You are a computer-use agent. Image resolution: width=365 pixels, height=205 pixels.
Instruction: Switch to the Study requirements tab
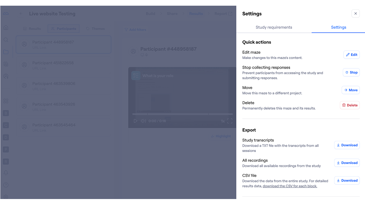click(x=274, y=27)
